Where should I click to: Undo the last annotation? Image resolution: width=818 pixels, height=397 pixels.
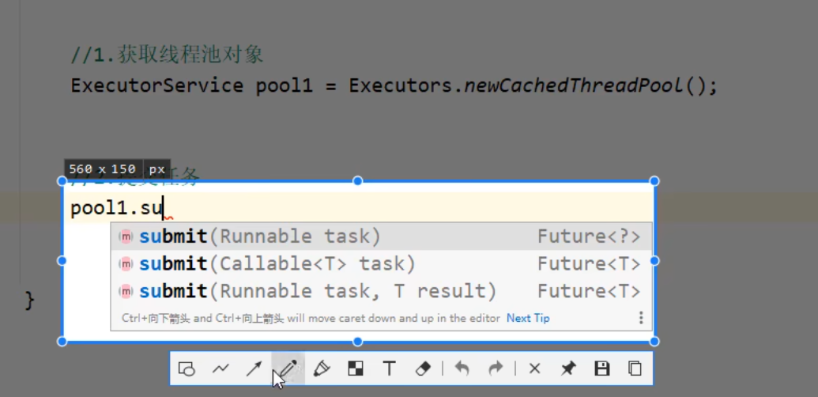pyautogui.click(x=462, y=369)
